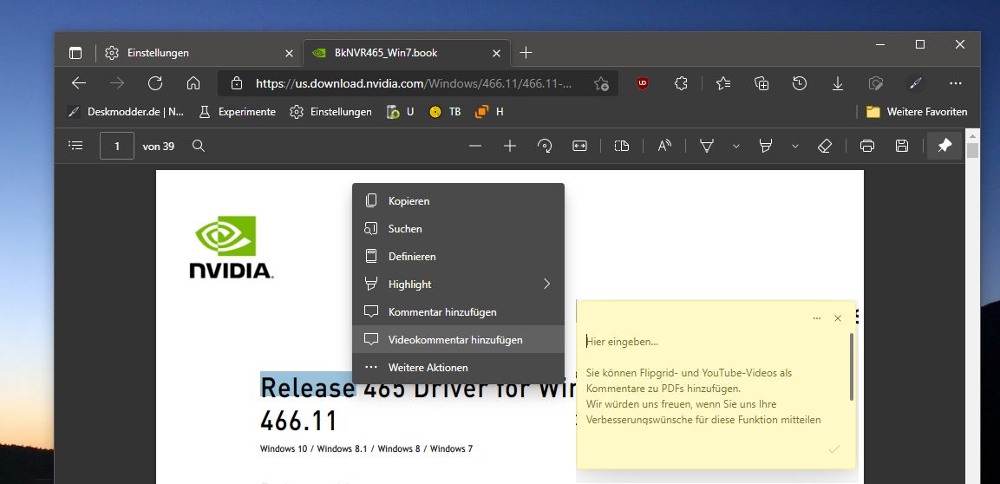Viewport: 1000px width, 484px height.
Task: Open a new browser tab
Action: [x=526, y=53]
